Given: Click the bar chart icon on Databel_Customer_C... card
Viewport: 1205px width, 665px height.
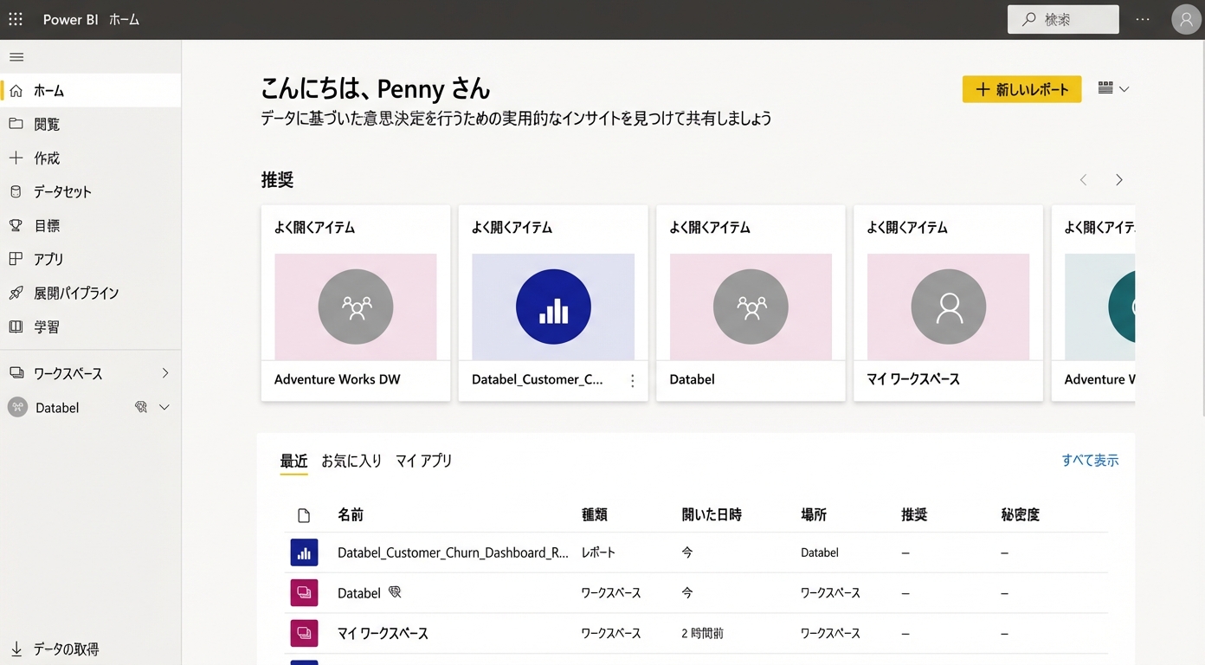Looking at the screenshot, I should click(553, 307).
